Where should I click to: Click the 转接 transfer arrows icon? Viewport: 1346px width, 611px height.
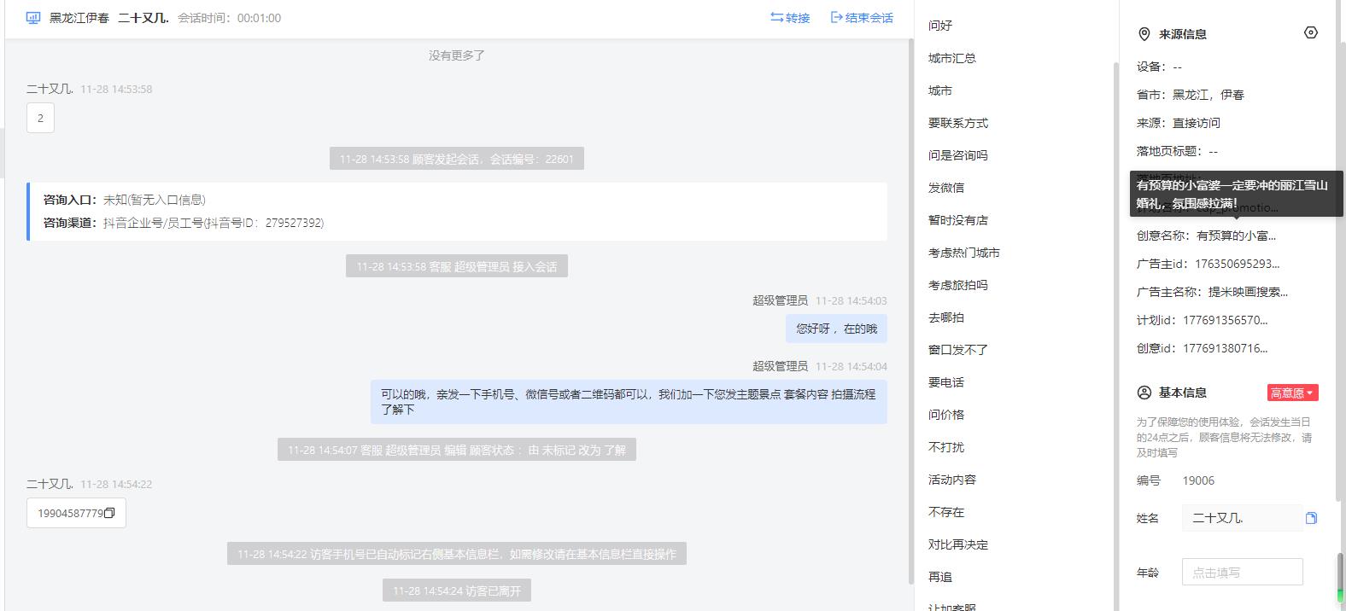[x=777, y=17]
